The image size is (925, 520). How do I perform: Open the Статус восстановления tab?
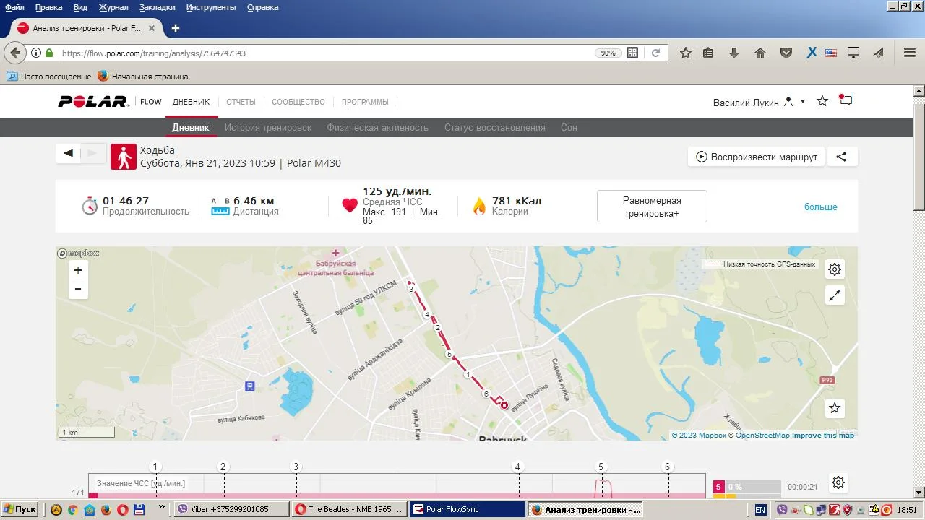coord(495,127)
